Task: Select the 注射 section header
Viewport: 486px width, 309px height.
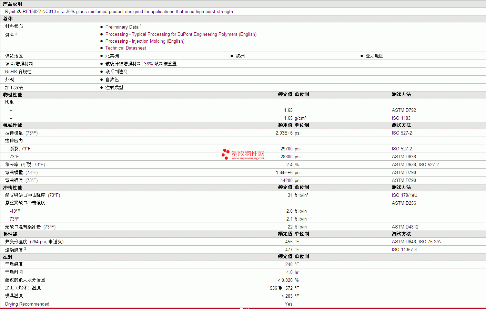Action: [8, 257]
